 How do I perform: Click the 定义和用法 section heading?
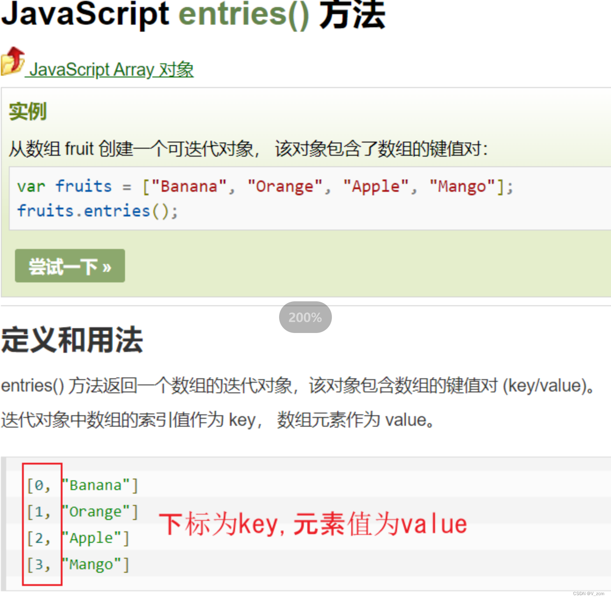pos(71,340)
